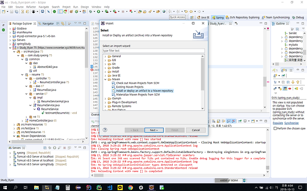
Task: Check Perform the chosen operation checkbox
Action: (275, 128)
